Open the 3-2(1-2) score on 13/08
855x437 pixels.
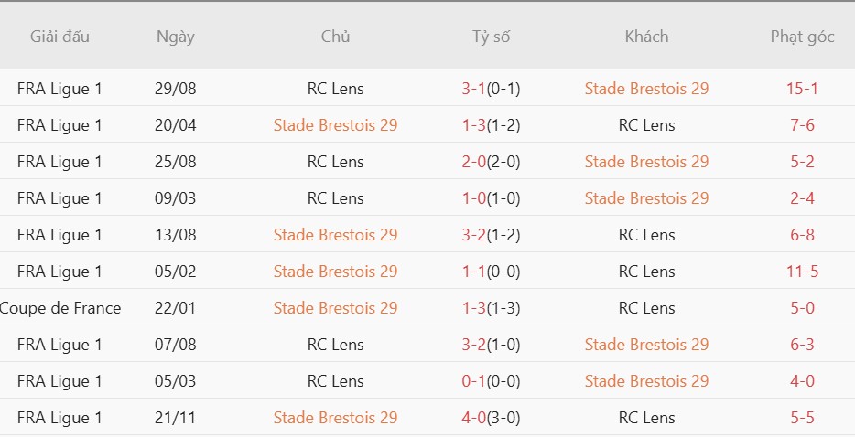tap(491, 235)
